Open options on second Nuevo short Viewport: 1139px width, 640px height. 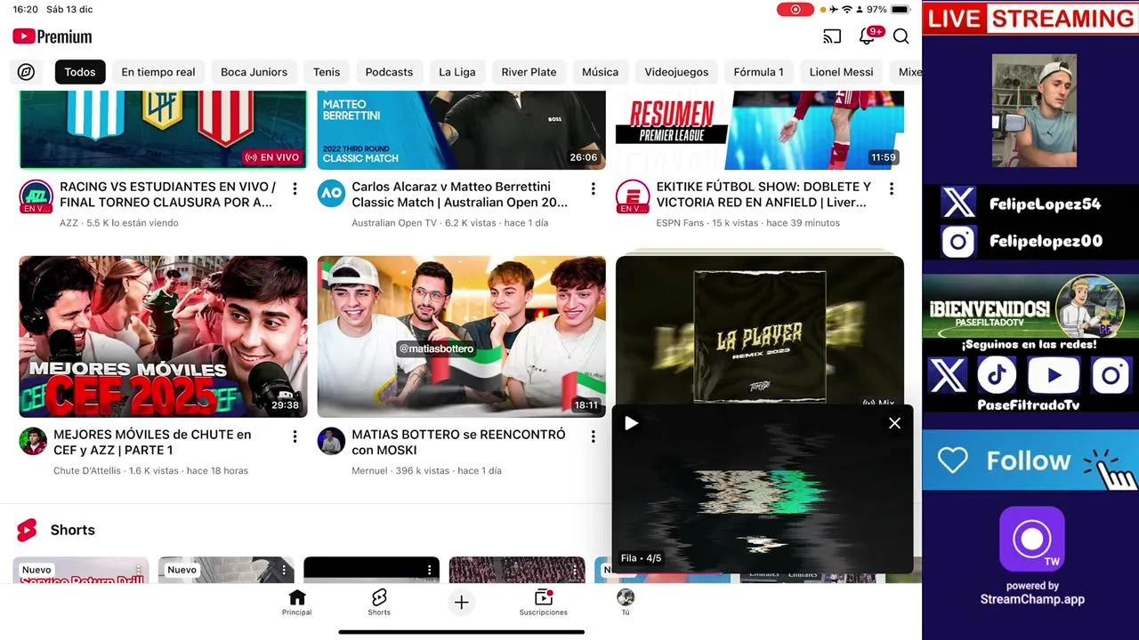point(284,570)
